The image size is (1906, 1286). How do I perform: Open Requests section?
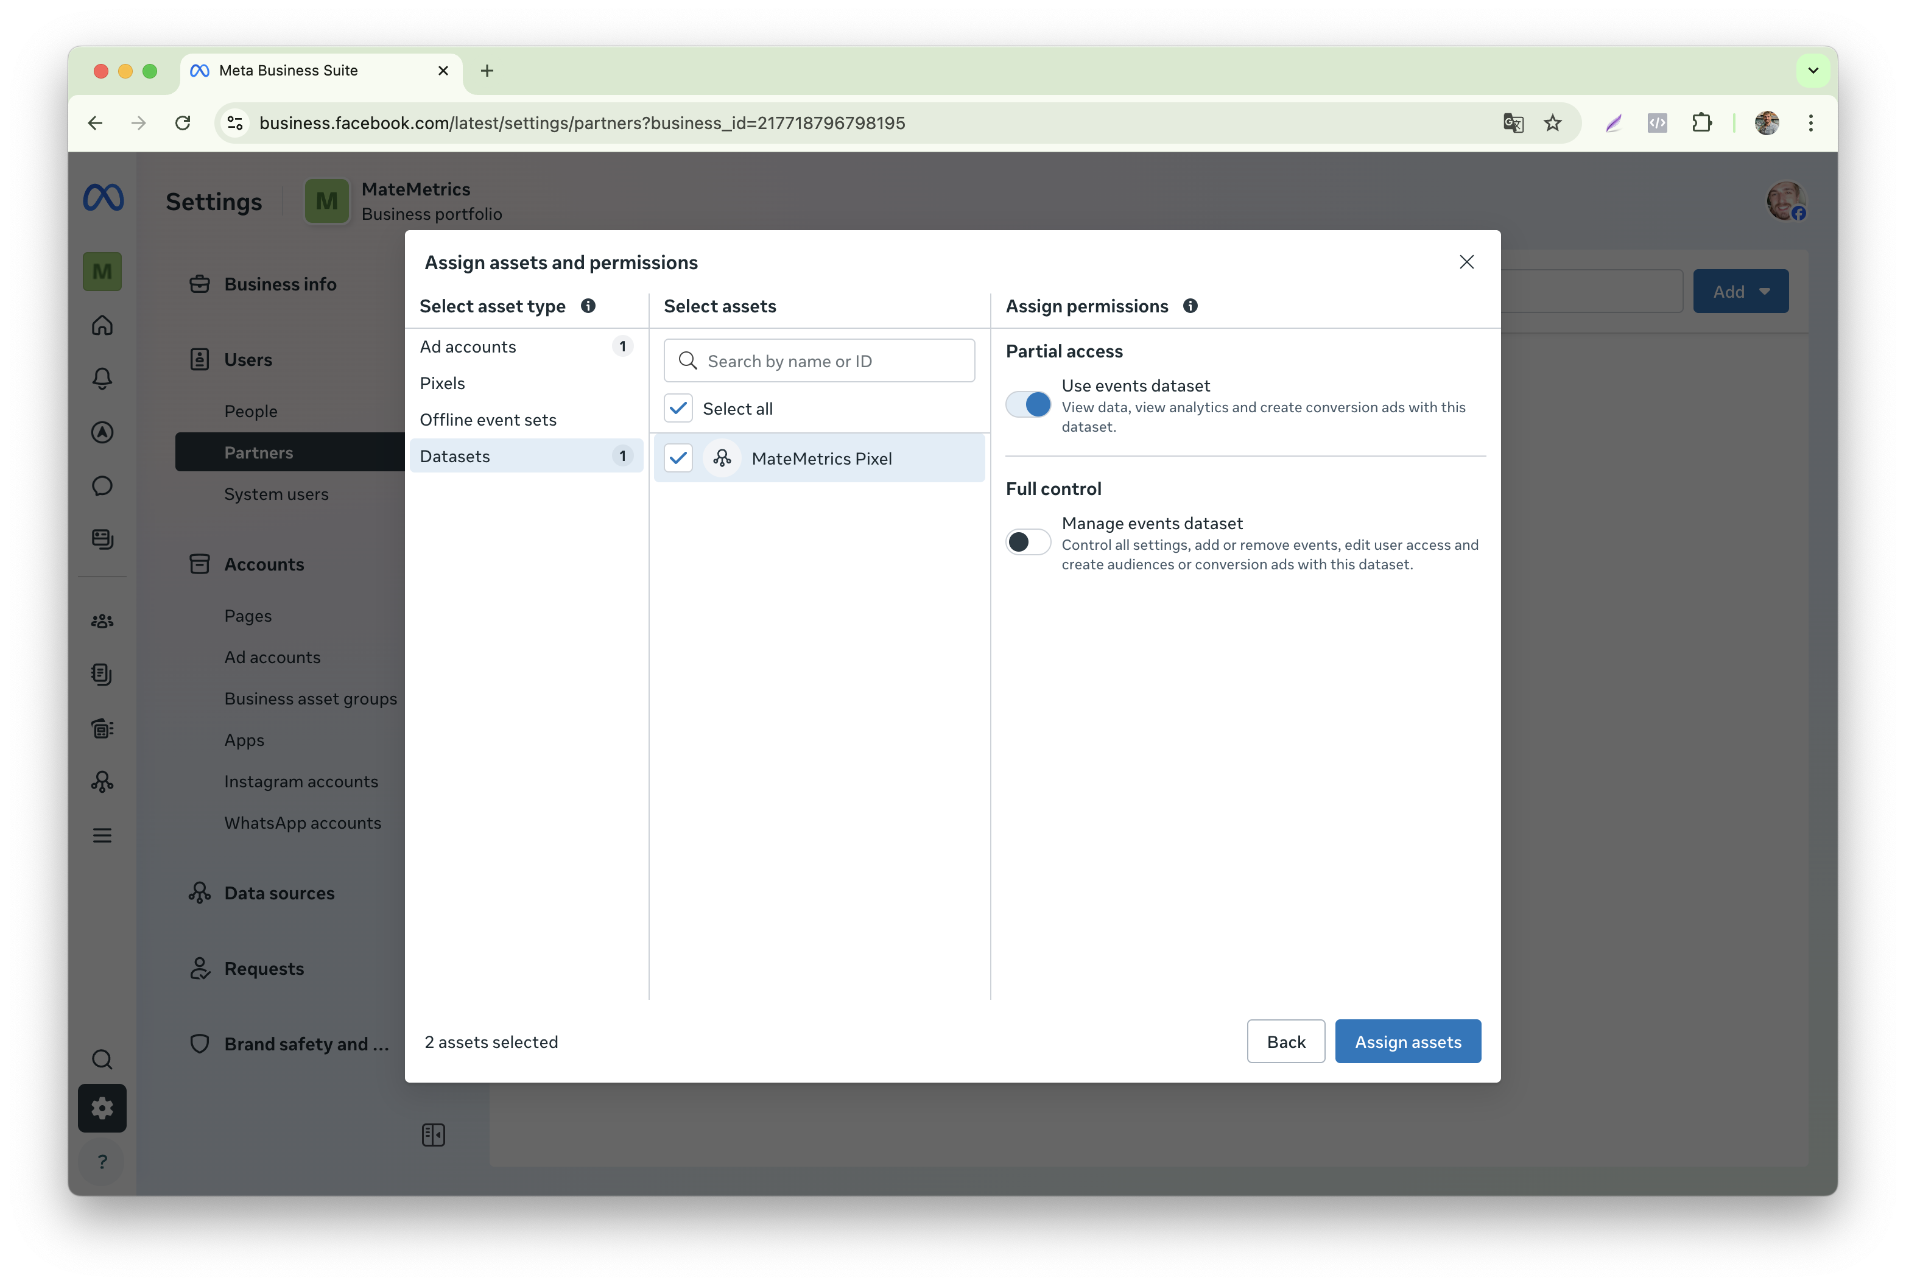264,968
